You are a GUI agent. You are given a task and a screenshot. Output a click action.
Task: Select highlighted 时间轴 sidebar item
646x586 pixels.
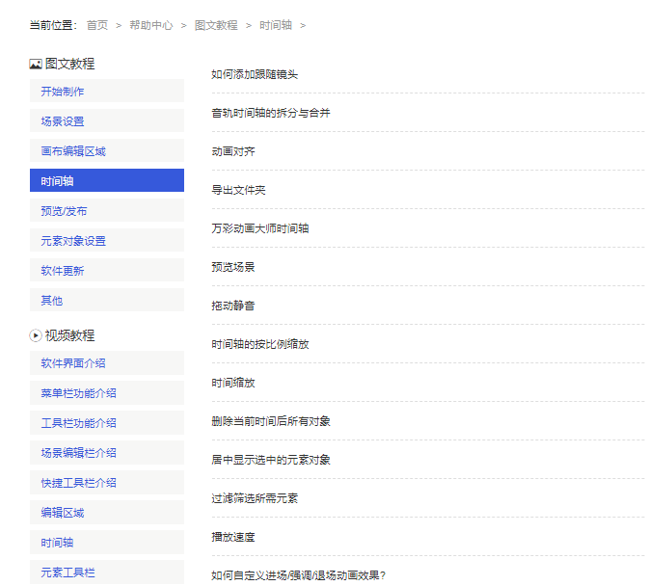coord(107,180)
